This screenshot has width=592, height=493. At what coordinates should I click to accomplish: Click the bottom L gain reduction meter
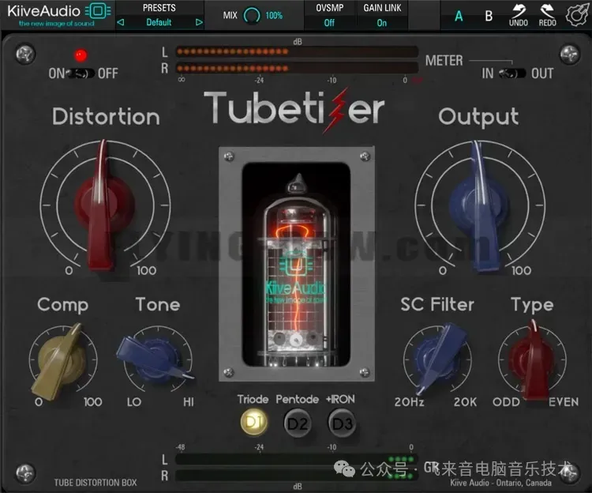pos(297,459)
